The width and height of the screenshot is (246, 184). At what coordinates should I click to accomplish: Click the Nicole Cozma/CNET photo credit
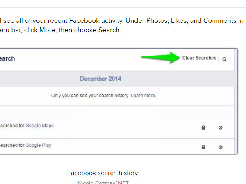pyautogui.click(x=103, y=182)
